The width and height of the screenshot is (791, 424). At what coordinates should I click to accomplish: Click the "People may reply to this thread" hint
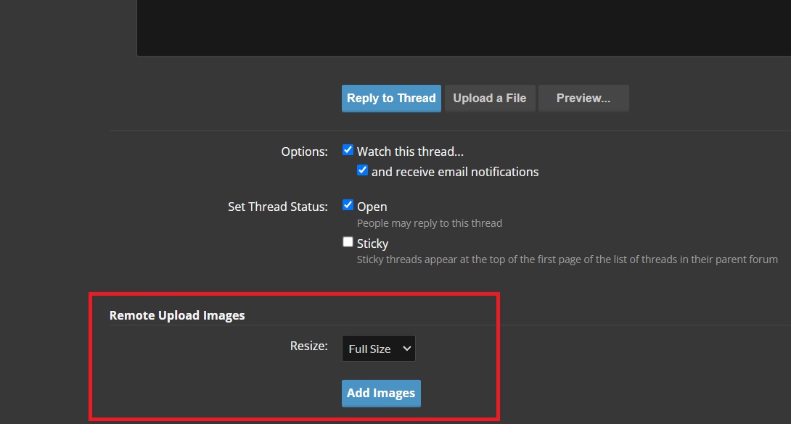(430, 223)
